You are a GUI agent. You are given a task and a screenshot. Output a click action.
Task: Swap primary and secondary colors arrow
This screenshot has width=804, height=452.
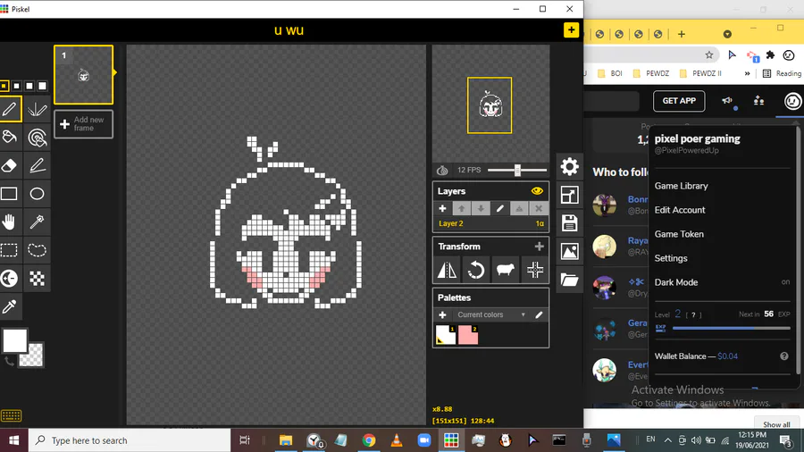tap(9, 362)
